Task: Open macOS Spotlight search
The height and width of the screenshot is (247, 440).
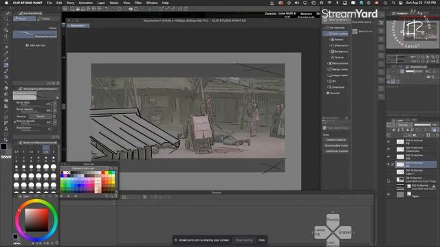Action: pos(393,3)
